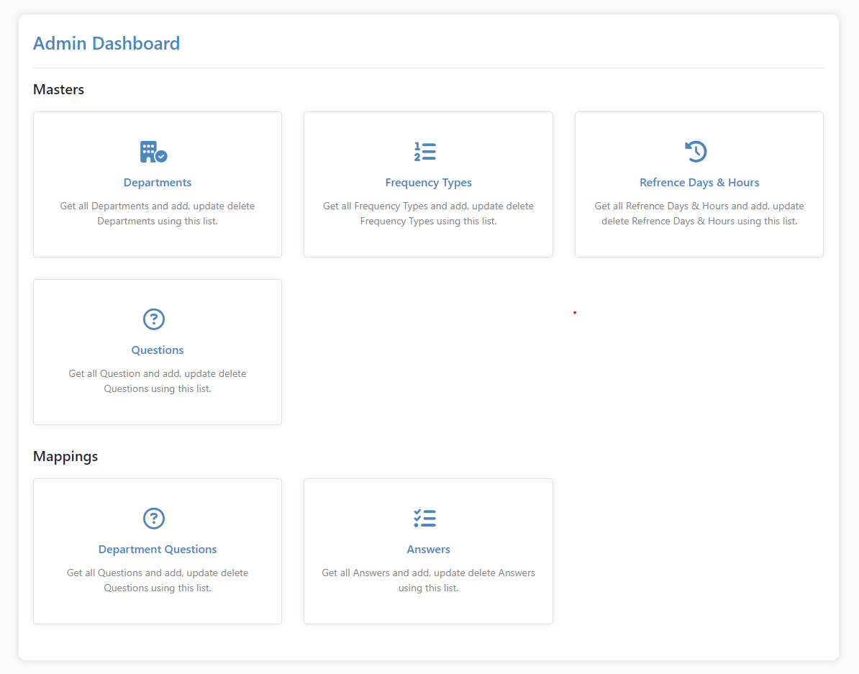Click the Departments card description text
Viewport: 859px width, 674px height.
(x=158, y=214)
